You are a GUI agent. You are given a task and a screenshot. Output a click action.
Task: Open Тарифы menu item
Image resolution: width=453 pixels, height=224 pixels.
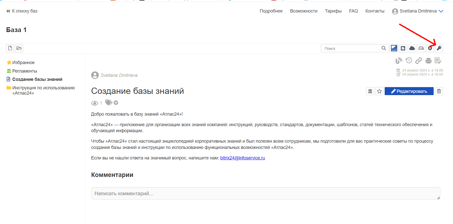tap(333, 11)
